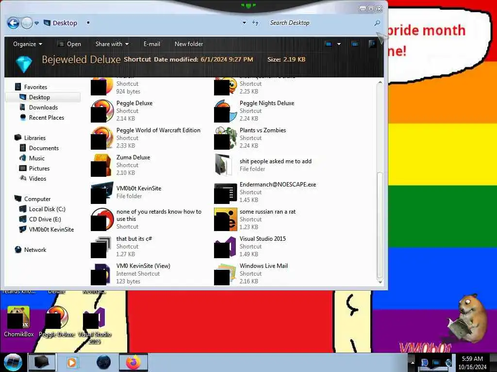This screenshot has height=372, width=497.
Task: Open the address bar history dropdown
Action: click(244, 23)
